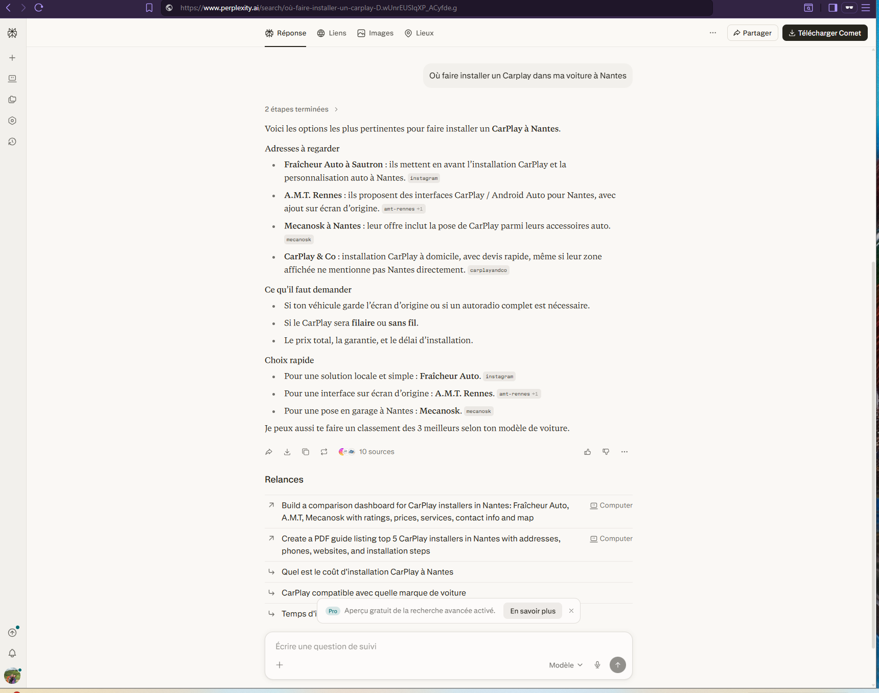The height and width of the screenshot is (693, 879).
Task: Click the Computer label beside the dashboard suggestion
Action: point(611,505)
